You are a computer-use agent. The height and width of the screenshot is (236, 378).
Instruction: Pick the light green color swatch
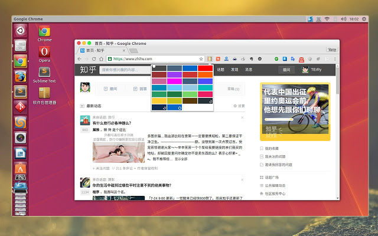(x=190, y=94)
